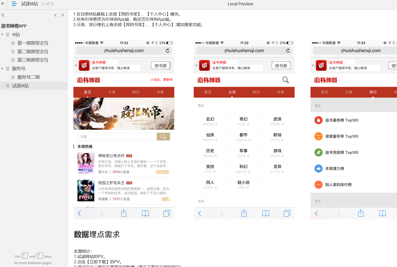Click 追 app logo in second phone banner
Viewport: 397px width, 267px height.
pos(204,65)
